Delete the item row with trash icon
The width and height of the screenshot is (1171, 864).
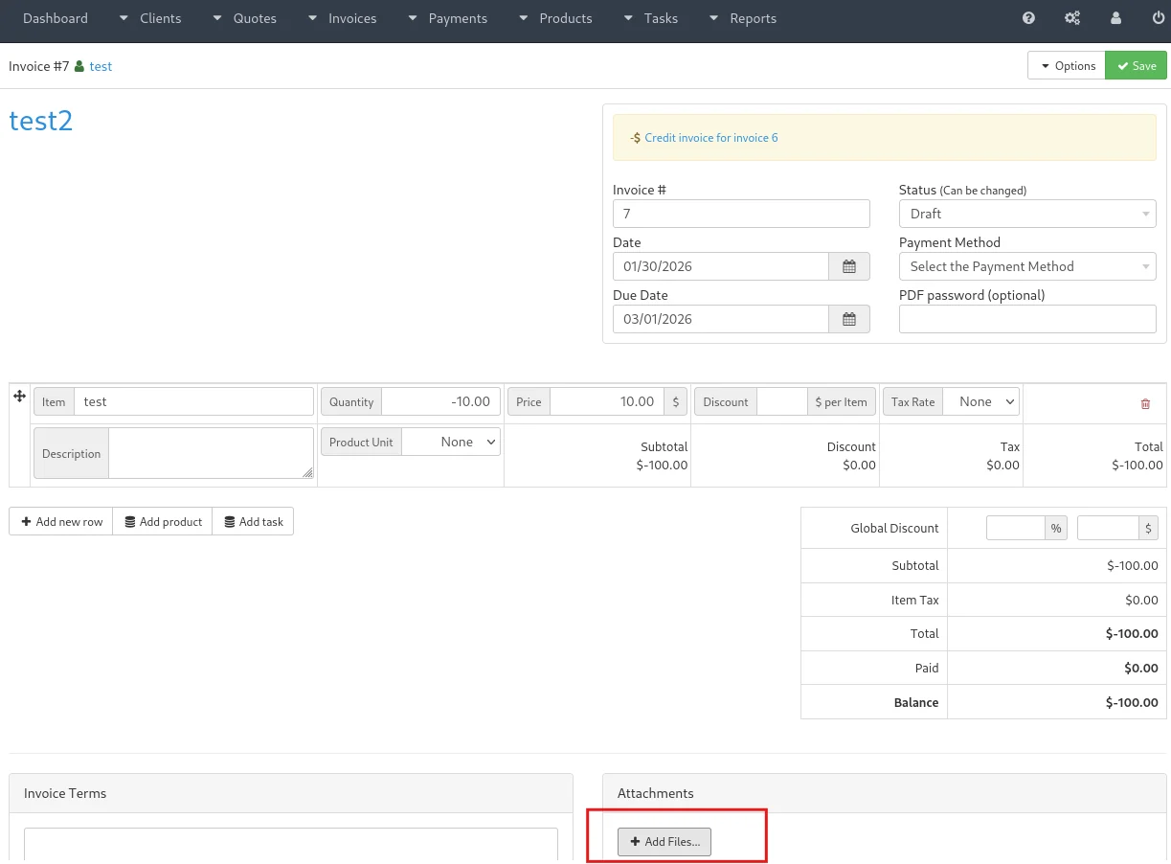pos(1145,404)
